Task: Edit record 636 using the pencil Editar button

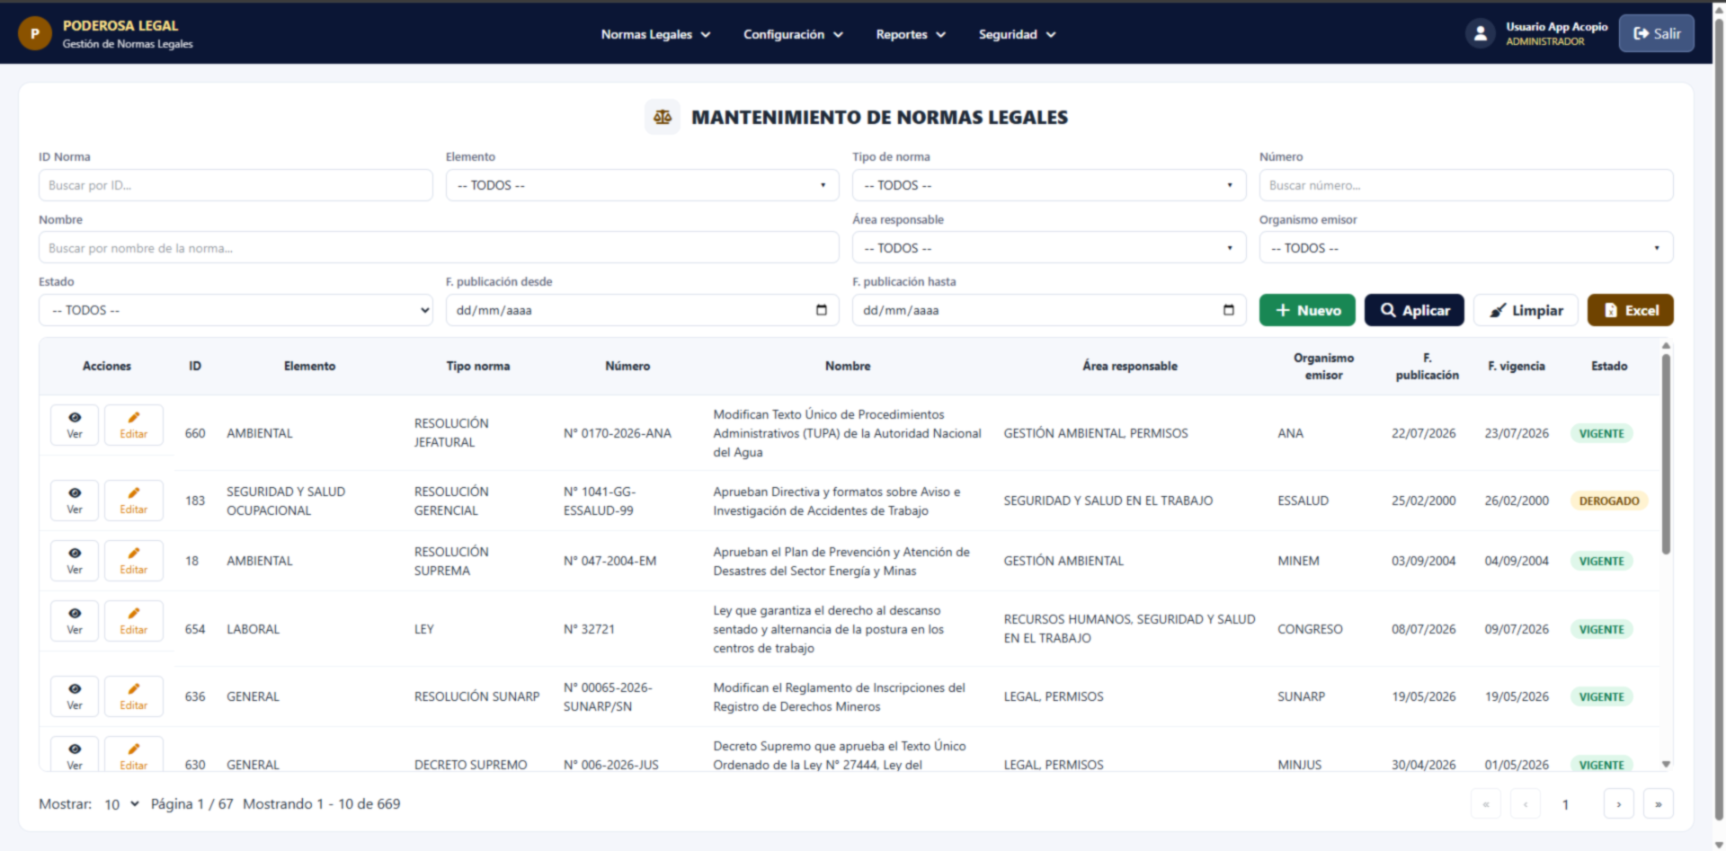Action: (134, 696)
